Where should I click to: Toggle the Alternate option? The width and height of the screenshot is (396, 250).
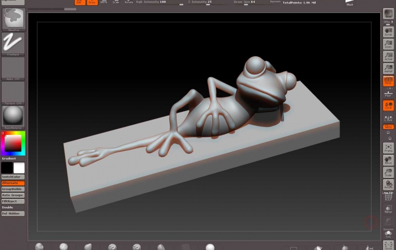pyautogui.click(x=12, y=183)
